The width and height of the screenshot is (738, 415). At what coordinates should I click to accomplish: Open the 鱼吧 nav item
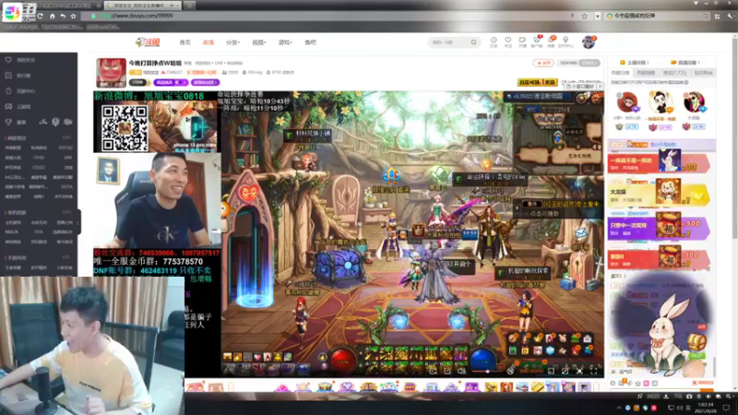[311, 42]
